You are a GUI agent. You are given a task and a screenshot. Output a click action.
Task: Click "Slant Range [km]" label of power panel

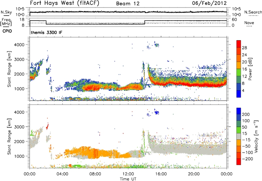tap(9, 69)
